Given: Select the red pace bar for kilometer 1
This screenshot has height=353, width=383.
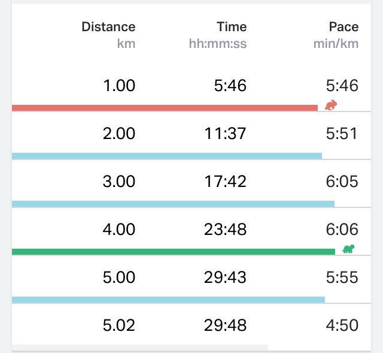Looking at the screenshot, I should [x=165, y=108].
